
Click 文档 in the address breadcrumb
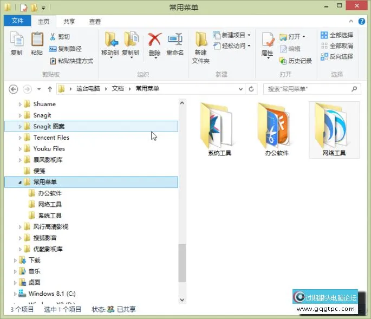pos(118,89)
